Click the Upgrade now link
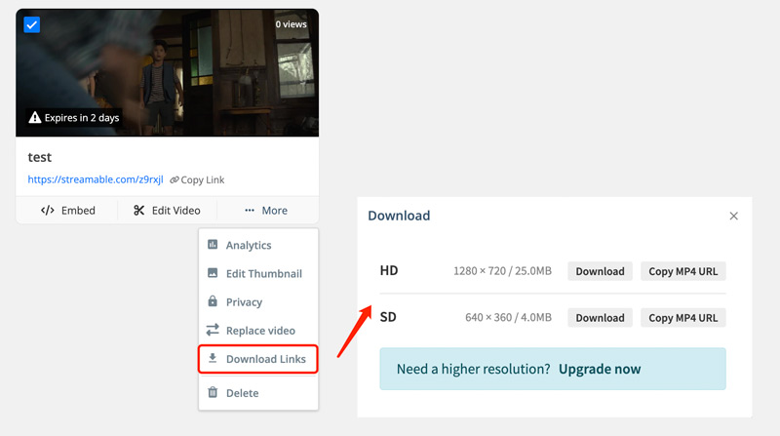 coord(600,370)
